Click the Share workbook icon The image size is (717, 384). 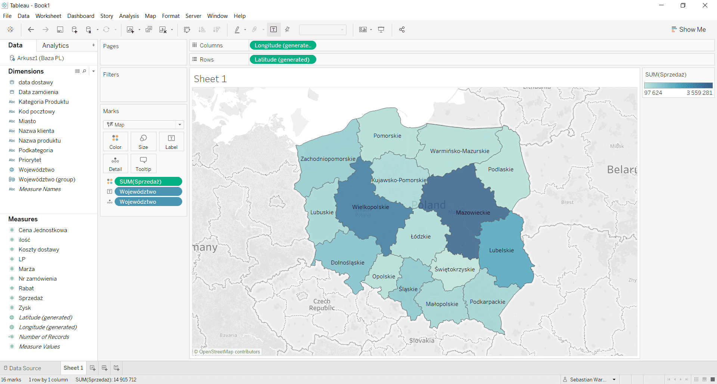(402, 30)
